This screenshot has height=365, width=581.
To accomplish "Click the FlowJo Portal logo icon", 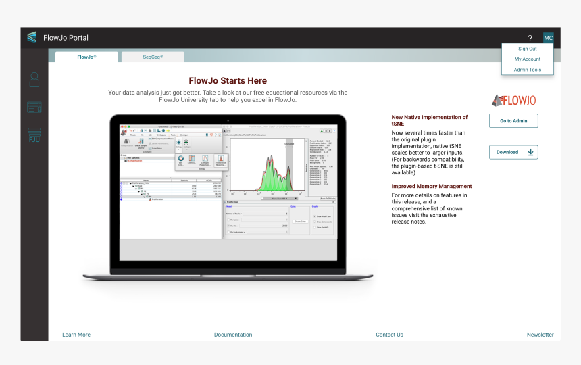I will coord(32,37).
